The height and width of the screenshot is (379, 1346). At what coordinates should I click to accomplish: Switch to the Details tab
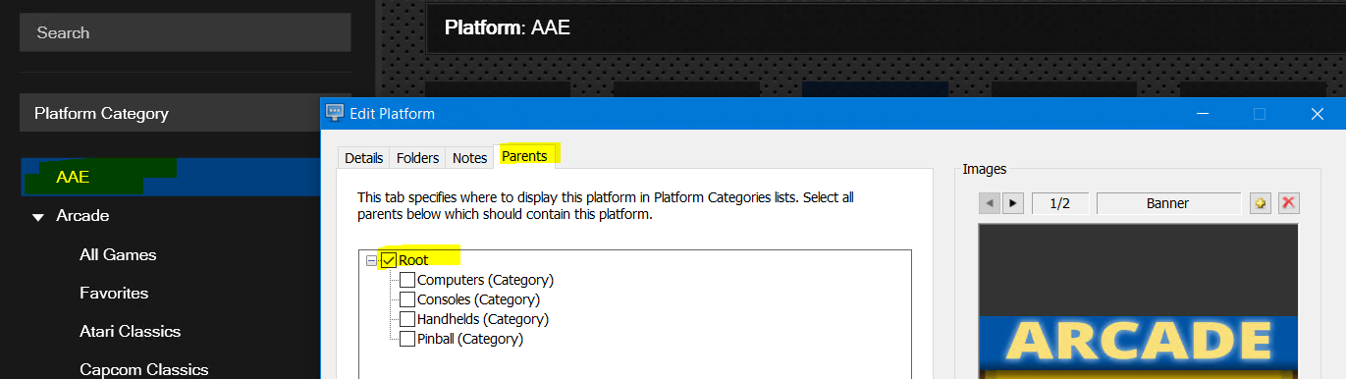(x=363, y=158)
